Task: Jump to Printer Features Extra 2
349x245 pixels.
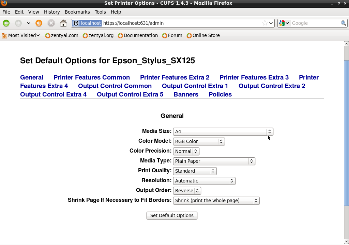Action: click(x=175, y=77)
